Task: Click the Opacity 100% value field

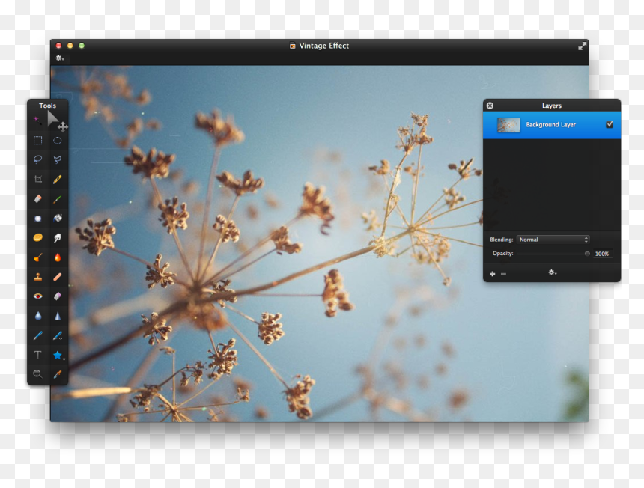Action: tap(602, 254)
